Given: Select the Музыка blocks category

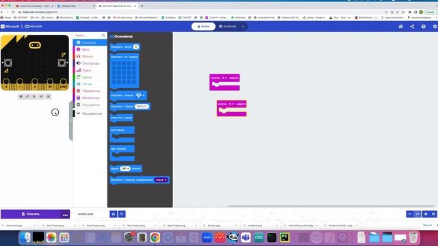Looking at the screenshot, I should pyautogui.click(x=90, y=56).
